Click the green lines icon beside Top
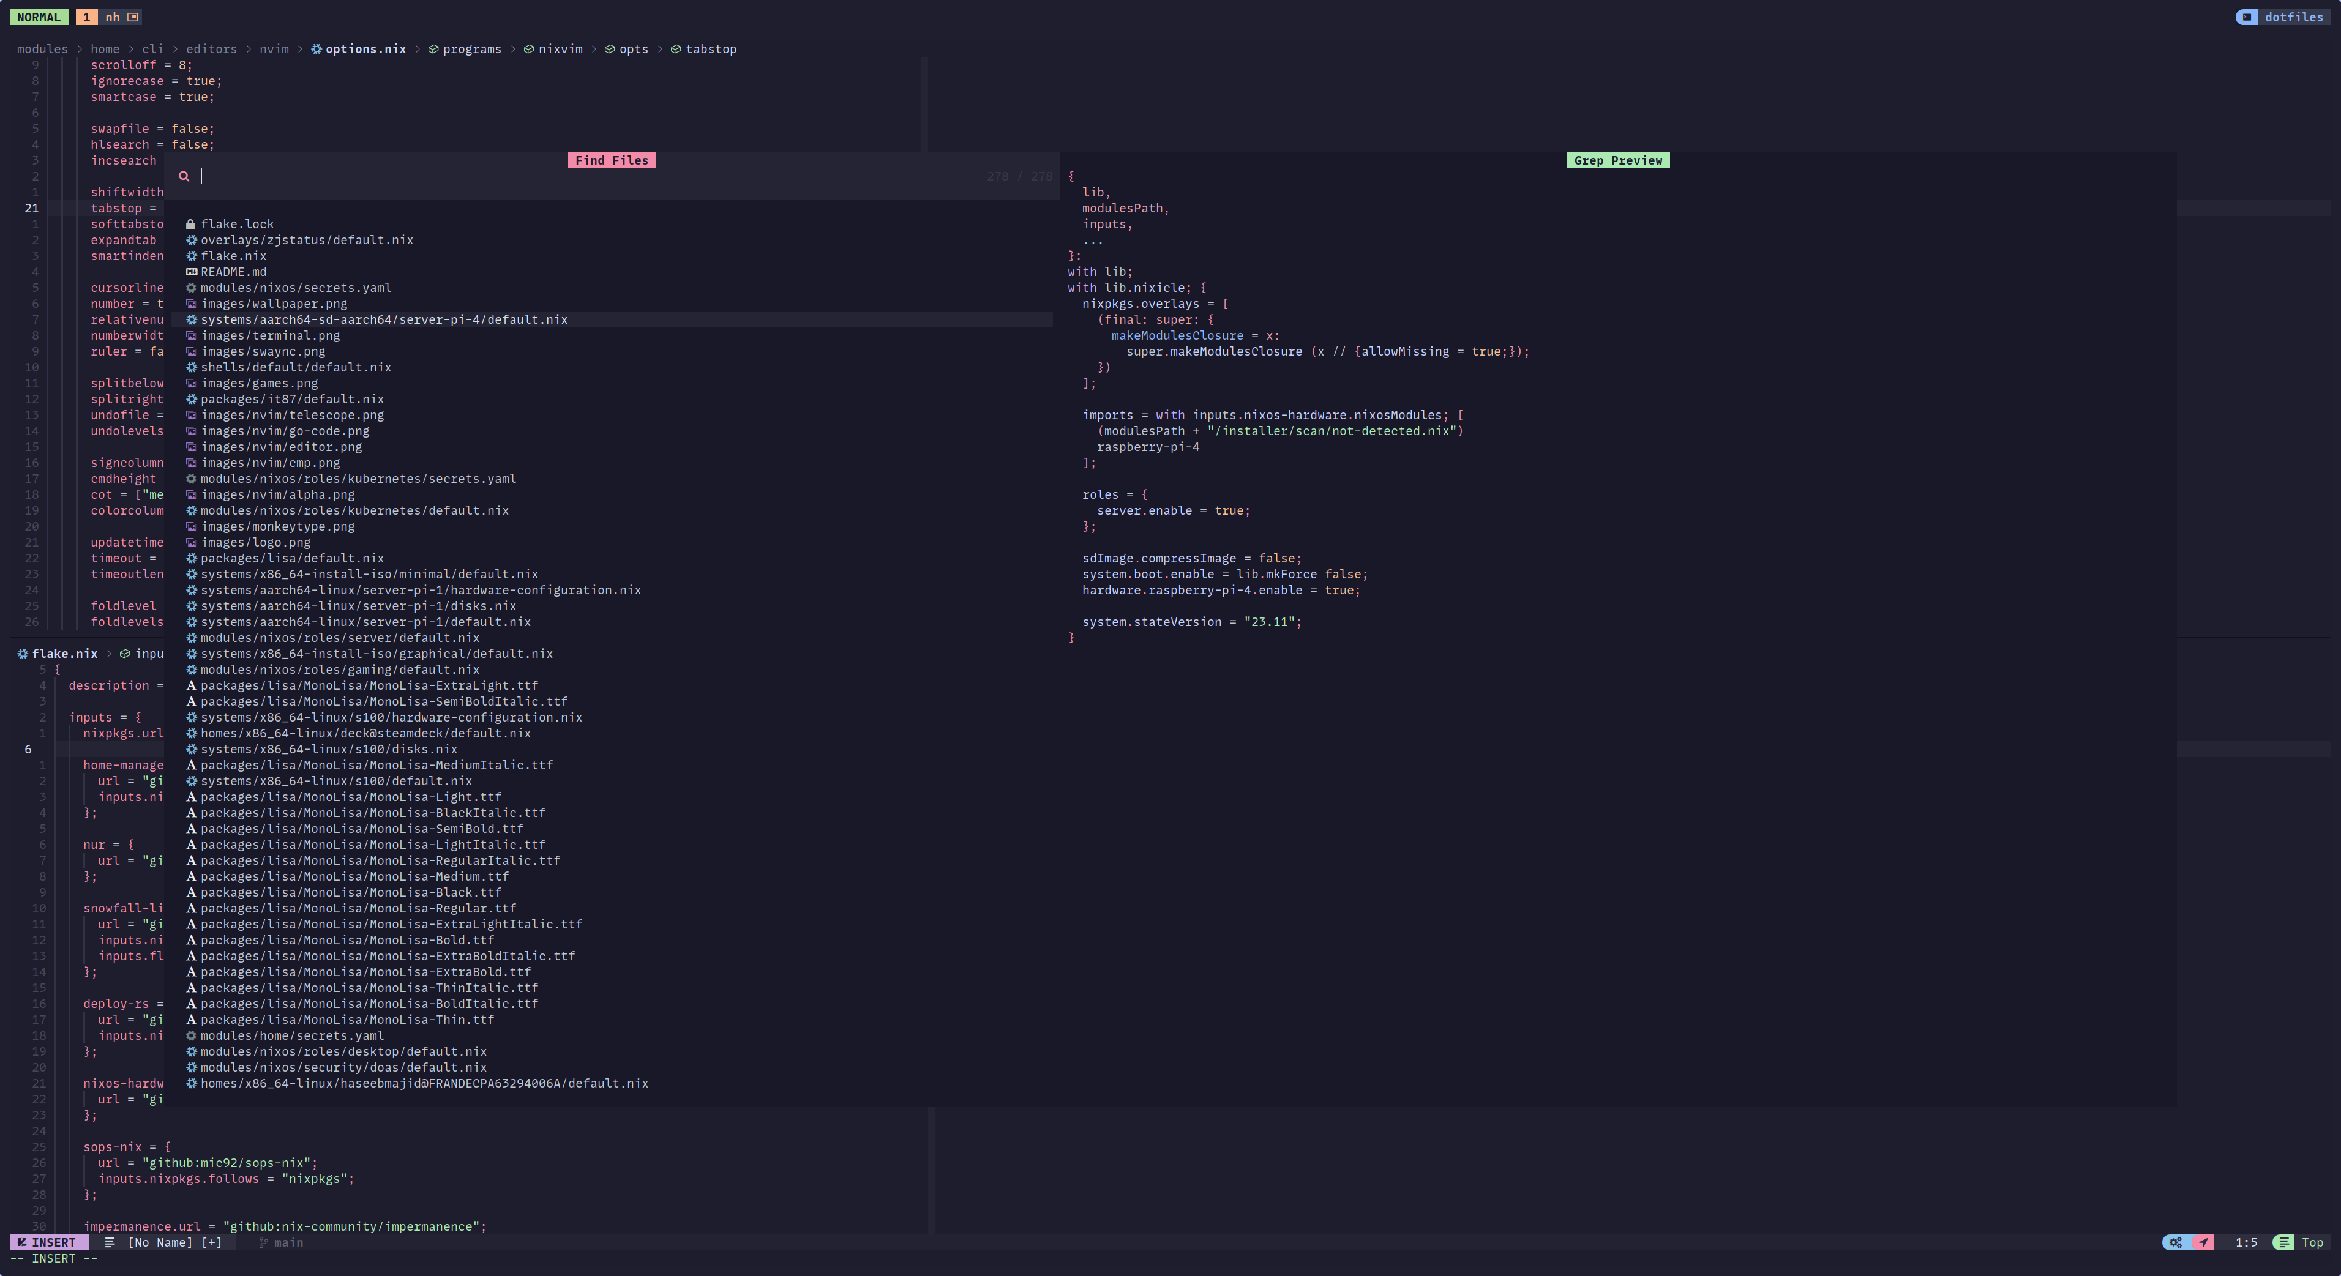The width and height of the screenshot is (2341, 1276). (2283, 1242)
